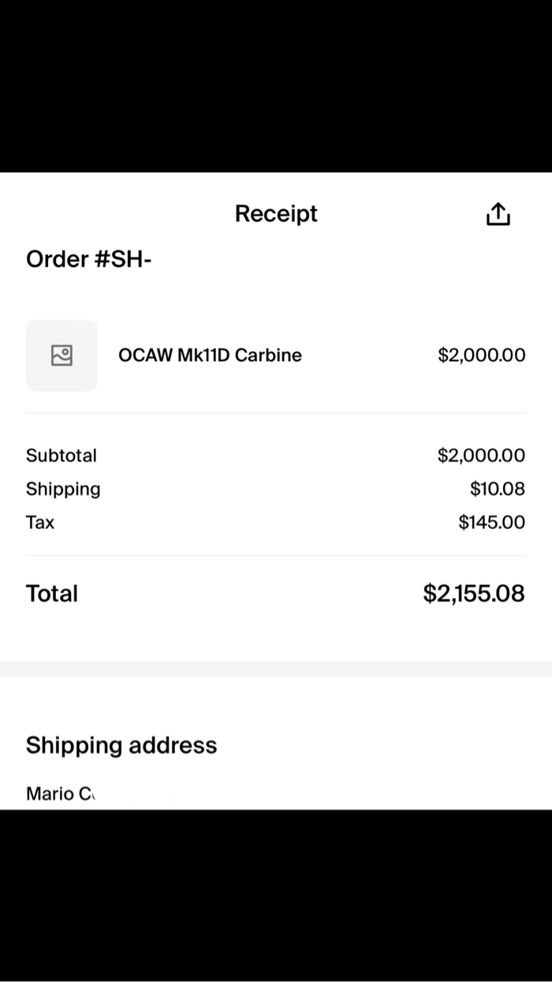This screenshot has width=552, height=982.
Task: Click the Tax label
Action: coord(40,522)
